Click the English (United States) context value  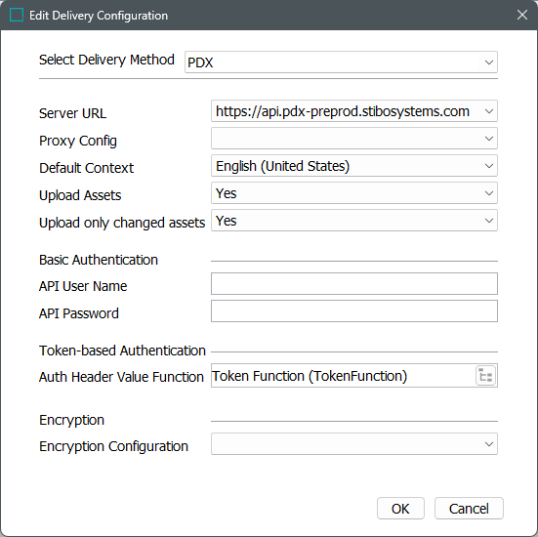(x=282, y=166)
